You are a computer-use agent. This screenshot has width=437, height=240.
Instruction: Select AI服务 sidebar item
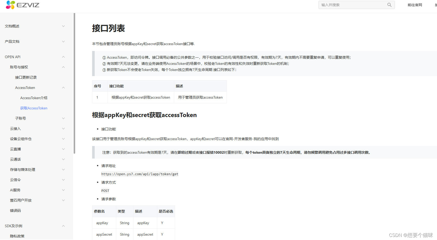click(x=15, y=190)
